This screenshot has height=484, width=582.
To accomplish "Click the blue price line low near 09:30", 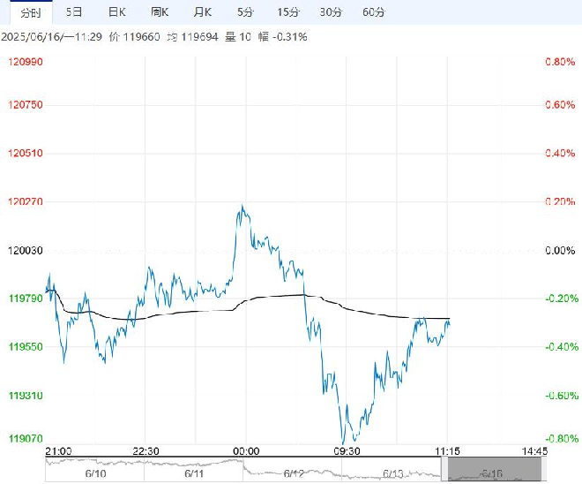I will tap(343, 442).
